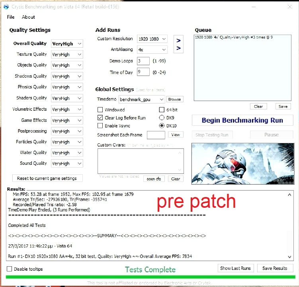This screenshot has width=299, height=287.
Task: Tick the Disable tooltips checkbox
Action: point(10,269)
